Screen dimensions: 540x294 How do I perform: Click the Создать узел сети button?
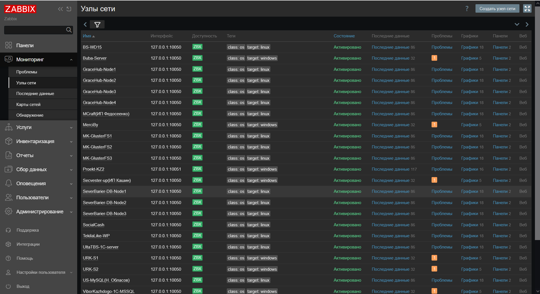click(x=497, y=8)
